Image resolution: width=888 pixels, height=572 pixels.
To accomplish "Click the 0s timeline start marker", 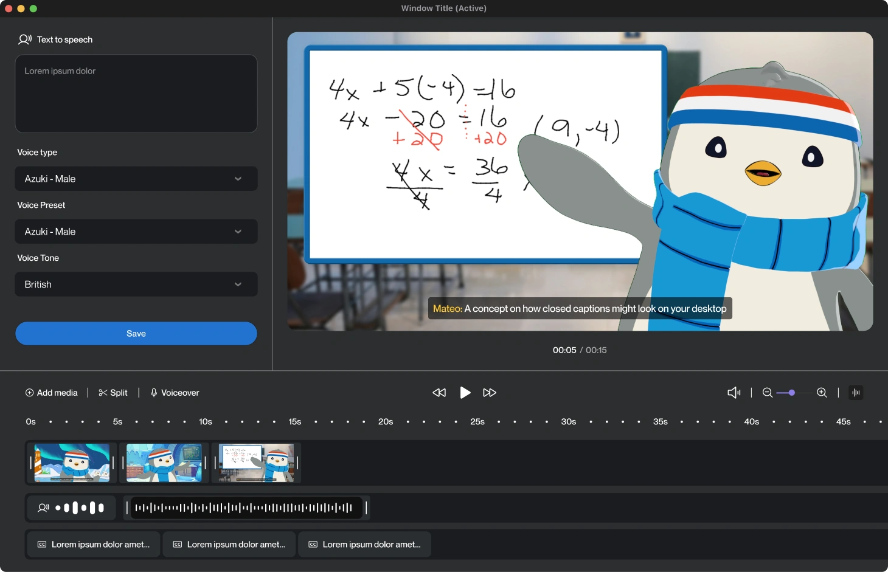I will pyautogui.click(x=31, y=422).
